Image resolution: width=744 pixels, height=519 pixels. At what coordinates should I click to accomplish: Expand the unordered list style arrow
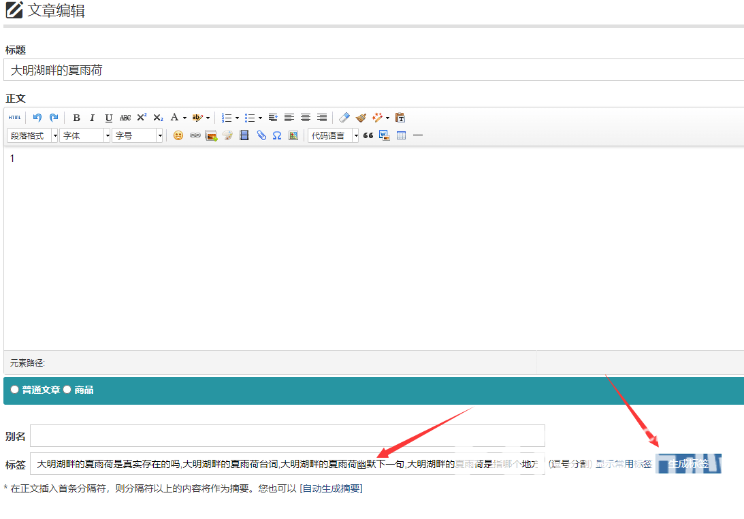tap(261, 118)
